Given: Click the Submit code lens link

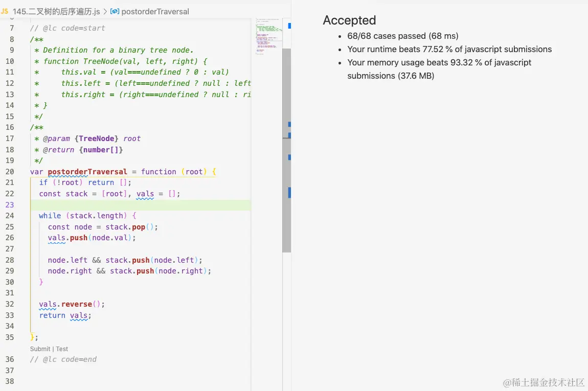Looking at the screenshot, I should click(x=40, y=349).
